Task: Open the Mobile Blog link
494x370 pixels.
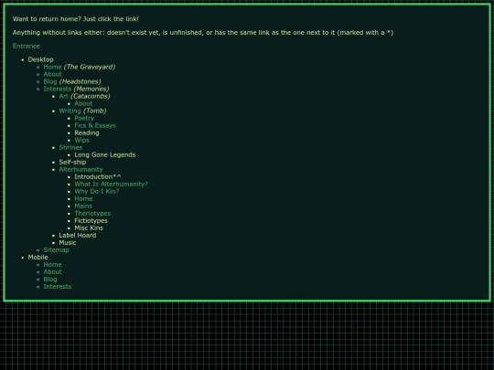Action: (50, 280)
